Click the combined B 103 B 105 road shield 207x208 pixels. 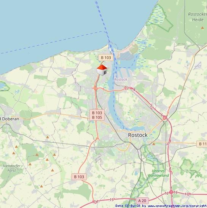(97, 115)
